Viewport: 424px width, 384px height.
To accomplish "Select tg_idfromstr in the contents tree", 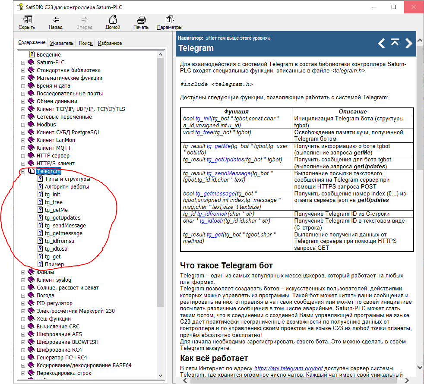I will click(x=60, y=241).
